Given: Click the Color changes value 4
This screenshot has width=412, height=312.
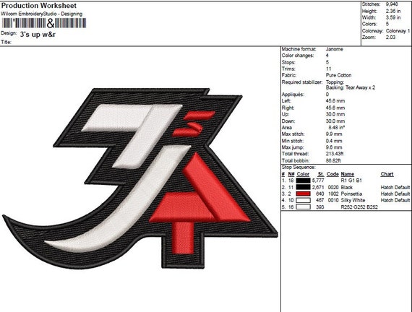Looking at the screenshot, I should pos(327,56).
